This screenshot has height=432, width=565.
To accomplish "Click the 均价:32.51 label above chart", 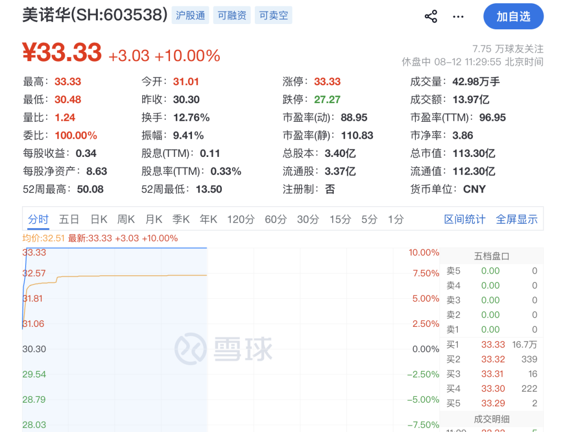I will 43,238.
